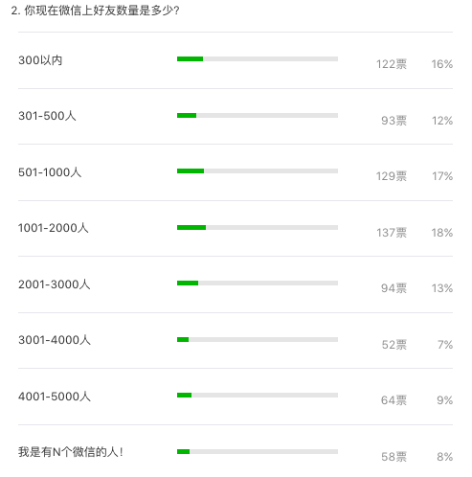Image resolution: width=472 pixels, height=477 pixels.
Task: Choose the 501-1000人 option
Action: [x=50, y=172]
